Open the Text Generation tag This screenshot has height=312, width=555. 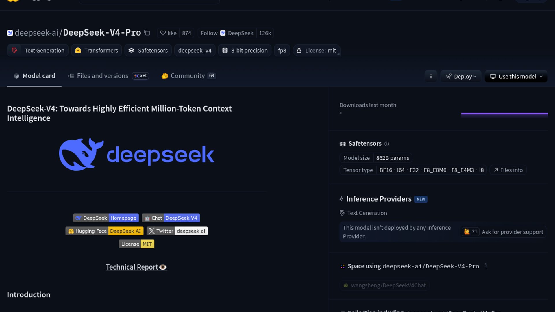[x=38, y=50]
